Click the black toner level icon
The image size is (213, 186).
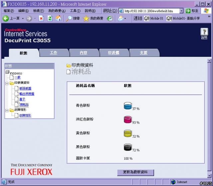[128, 147]
